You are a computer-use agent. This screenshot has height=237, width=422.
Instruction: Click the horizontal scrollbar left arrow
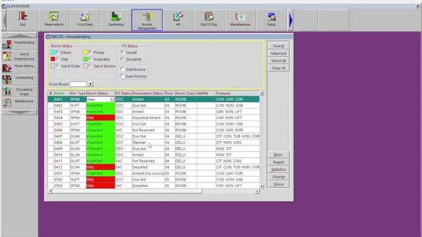[50, 191]
